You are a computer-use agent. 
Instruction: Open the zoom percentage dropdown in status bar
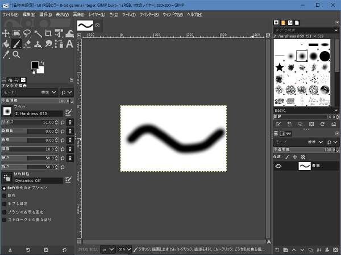coord(123,249)
